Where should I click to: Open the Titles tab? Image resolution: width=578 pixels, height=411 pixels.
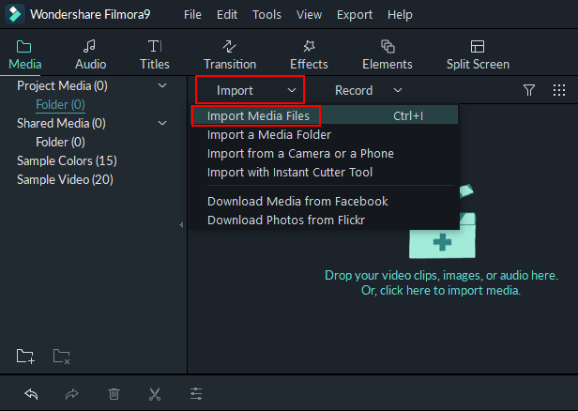coord(155,54)
